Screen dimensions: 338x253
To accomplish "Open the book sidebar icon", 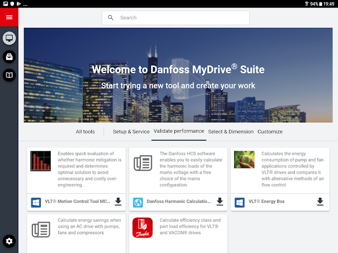I will [x=9, y=75].
